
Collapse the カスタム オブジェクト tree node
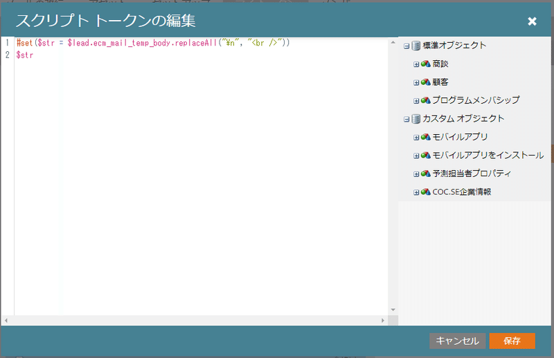(406, 119)
